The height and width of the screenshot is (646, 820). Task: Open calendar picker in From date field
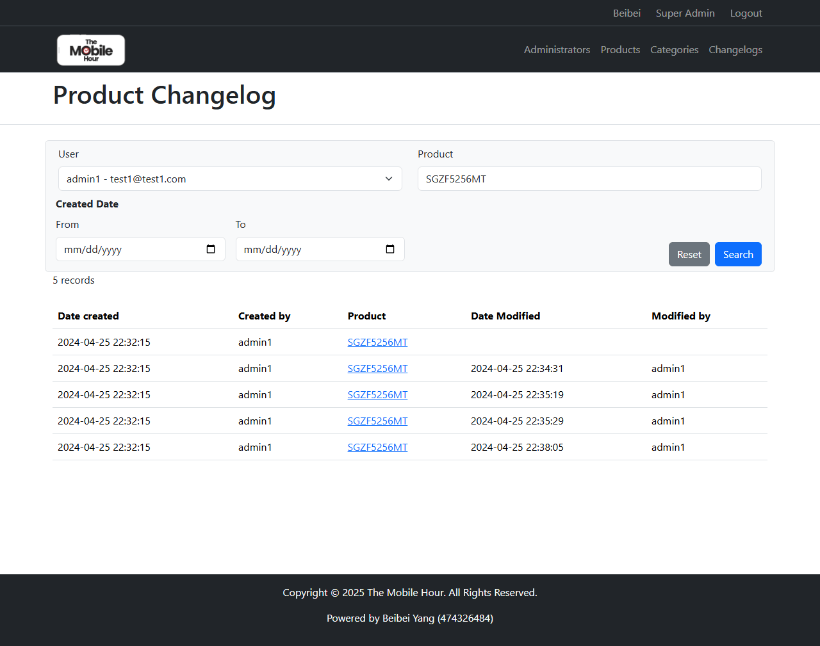pyautogui.click(x=211, y=249)
